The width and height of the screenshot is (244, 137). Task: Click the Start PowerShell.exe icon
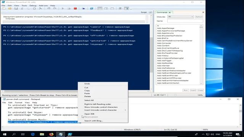coord(91,8)
